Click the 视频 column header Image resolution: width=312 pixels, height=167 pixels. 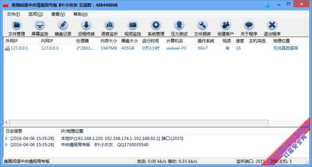[x=227, y=41]
